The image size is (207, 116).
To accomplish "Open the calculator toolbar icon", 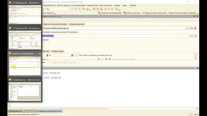I will [x=94, y=9].
